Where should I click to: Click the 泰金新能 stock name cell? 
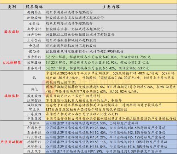pyautogui.click(x=34, y=132)
